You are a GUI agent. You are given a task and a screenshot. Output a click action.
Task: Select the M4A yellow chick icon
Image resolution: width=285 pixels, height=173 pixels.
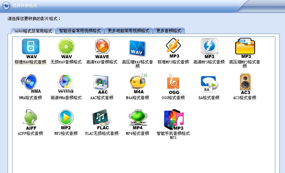click(138, 84)
